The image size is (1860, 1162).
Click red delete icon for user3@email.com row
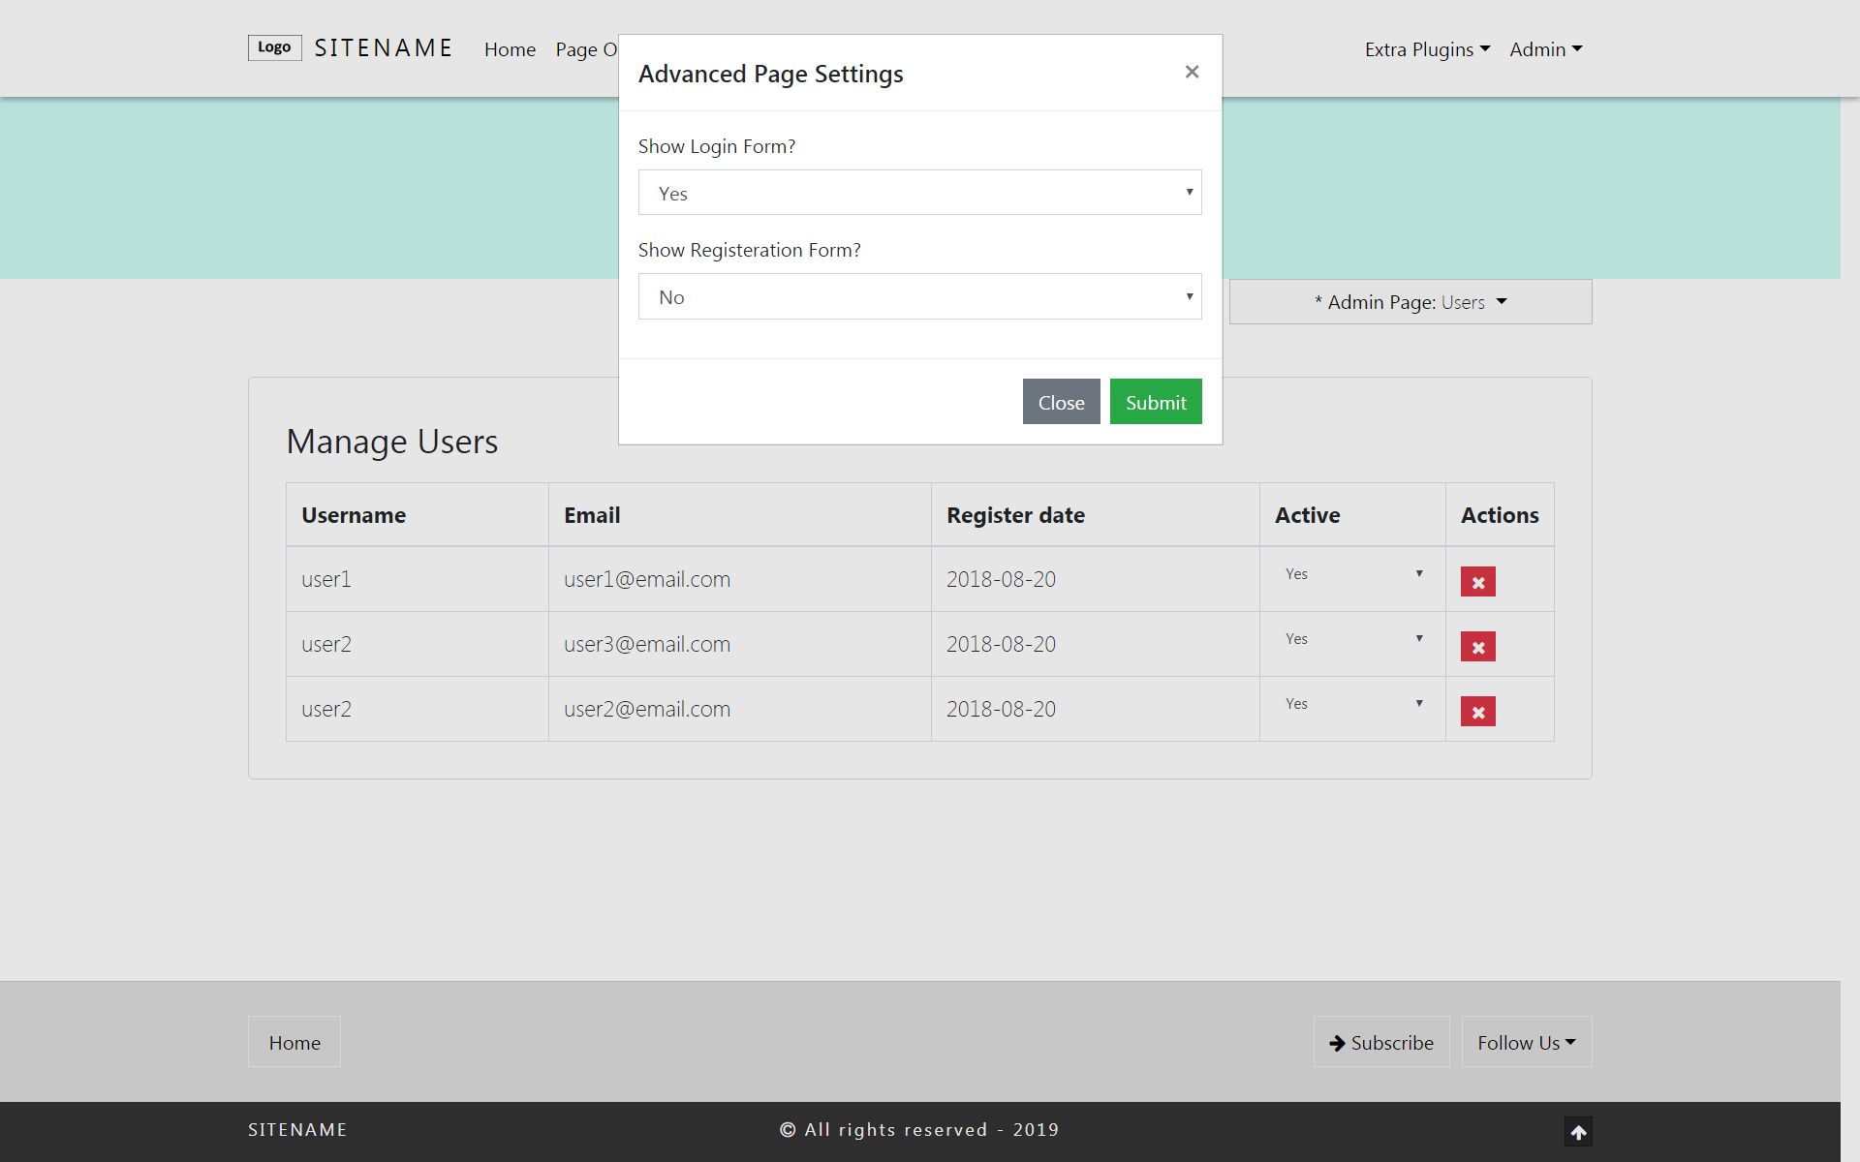pos(1477,647)
